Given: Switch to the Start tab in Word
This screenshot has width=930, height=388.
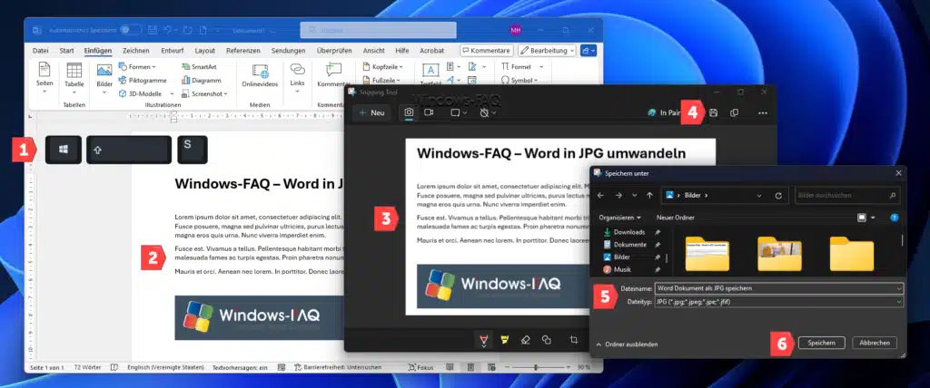Looking at the screenshot, I should tap(67, 51).
